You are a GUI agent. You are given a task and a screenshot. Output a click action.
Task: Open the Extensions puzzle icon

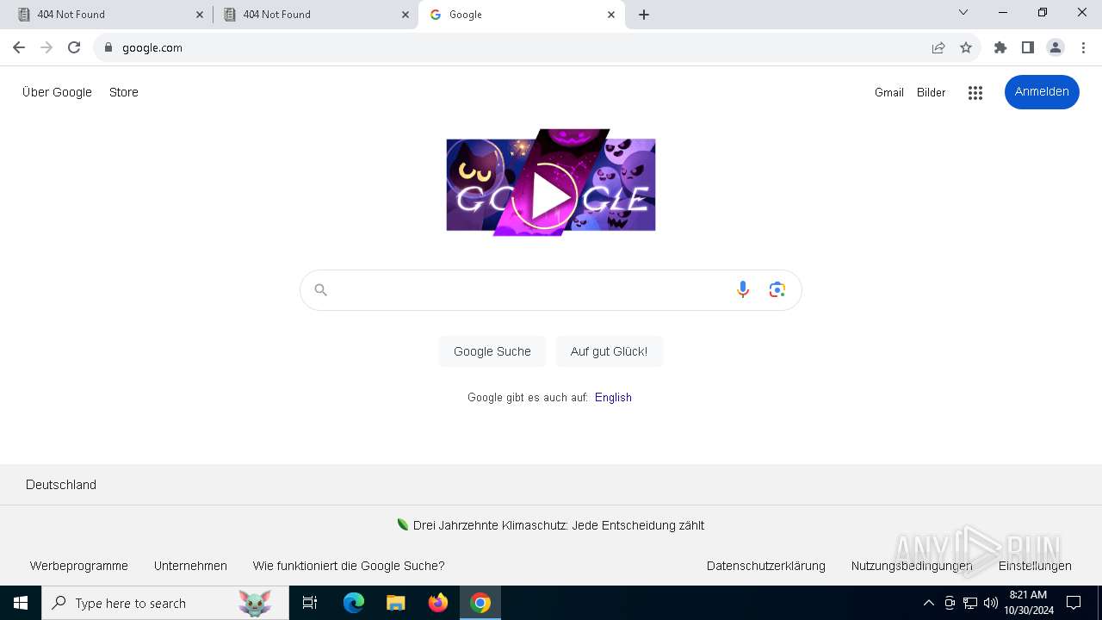point(1000,47)
